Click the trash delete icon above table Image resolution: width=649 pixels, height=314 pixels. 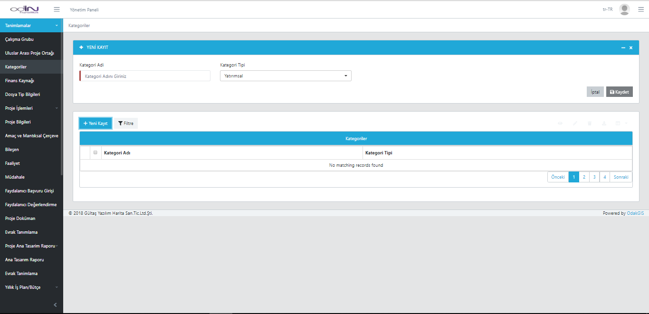pos(590,124)
